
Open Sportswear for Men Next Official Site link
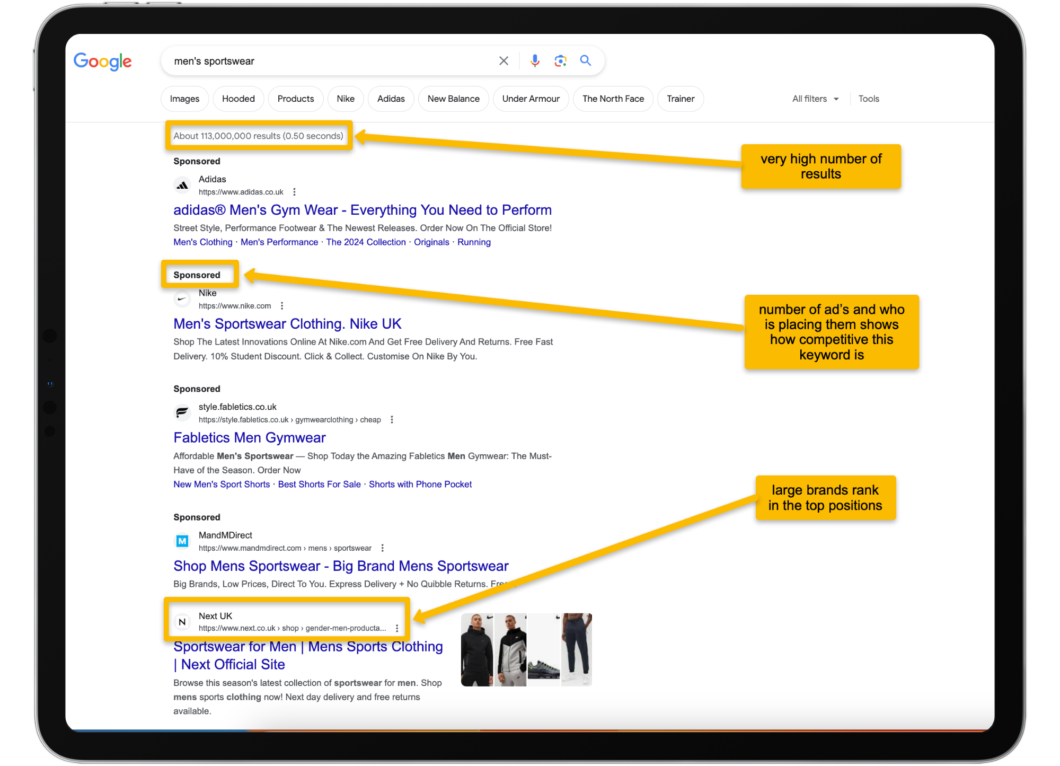coord(308,655)
